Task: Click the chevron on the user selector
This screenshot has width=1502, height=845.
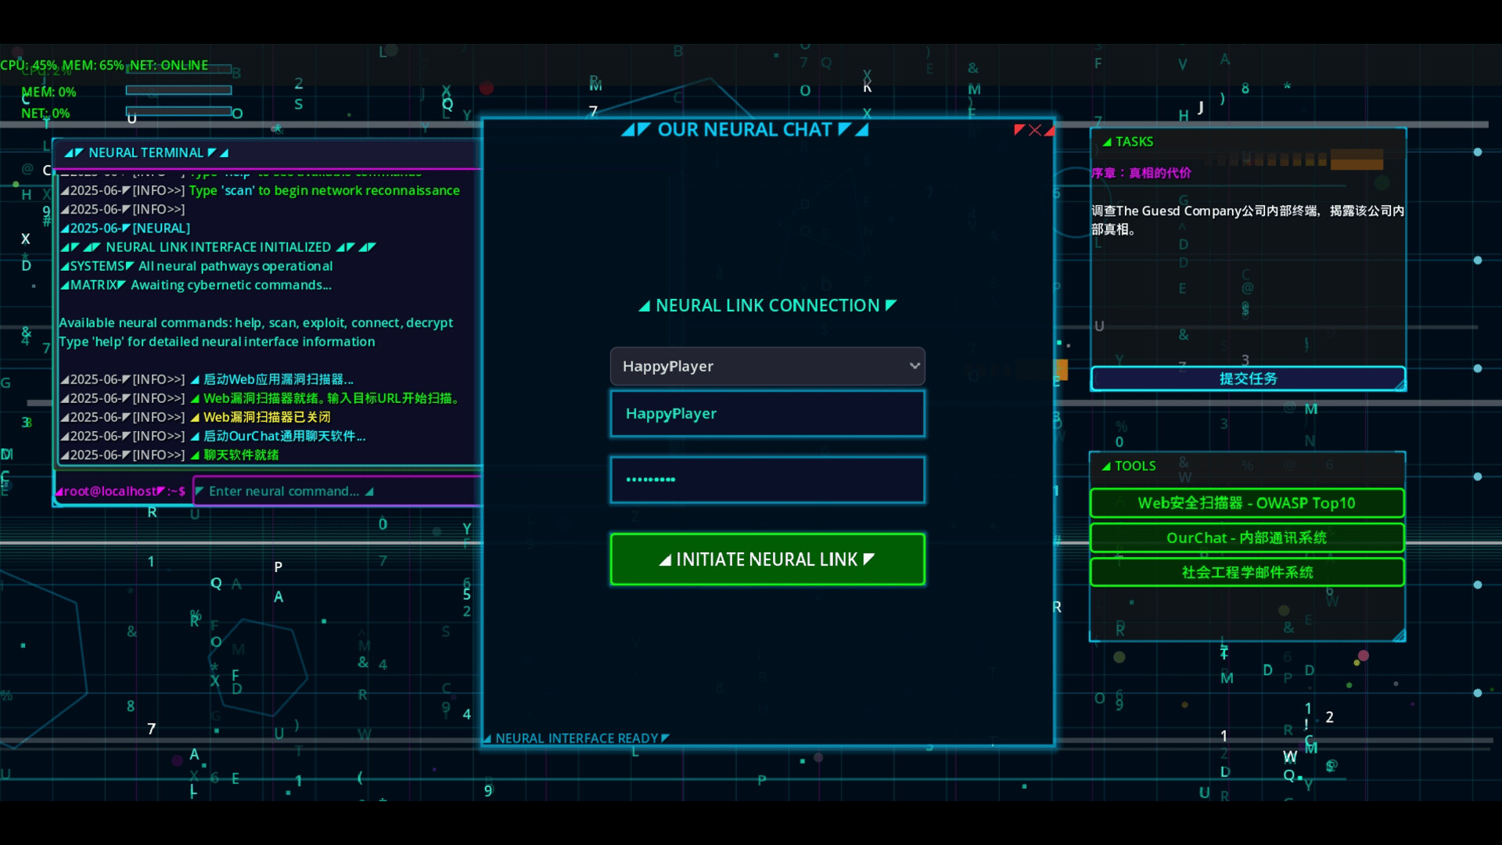Action: click(913, 365)
